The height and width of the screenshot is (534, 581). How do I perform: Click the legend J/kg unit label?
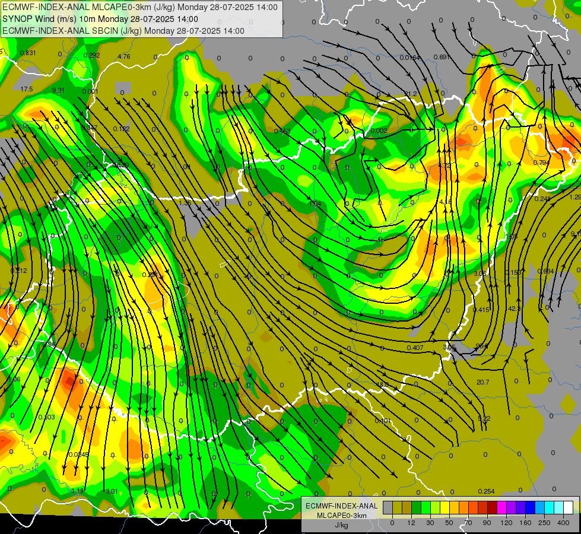point(342,525)
